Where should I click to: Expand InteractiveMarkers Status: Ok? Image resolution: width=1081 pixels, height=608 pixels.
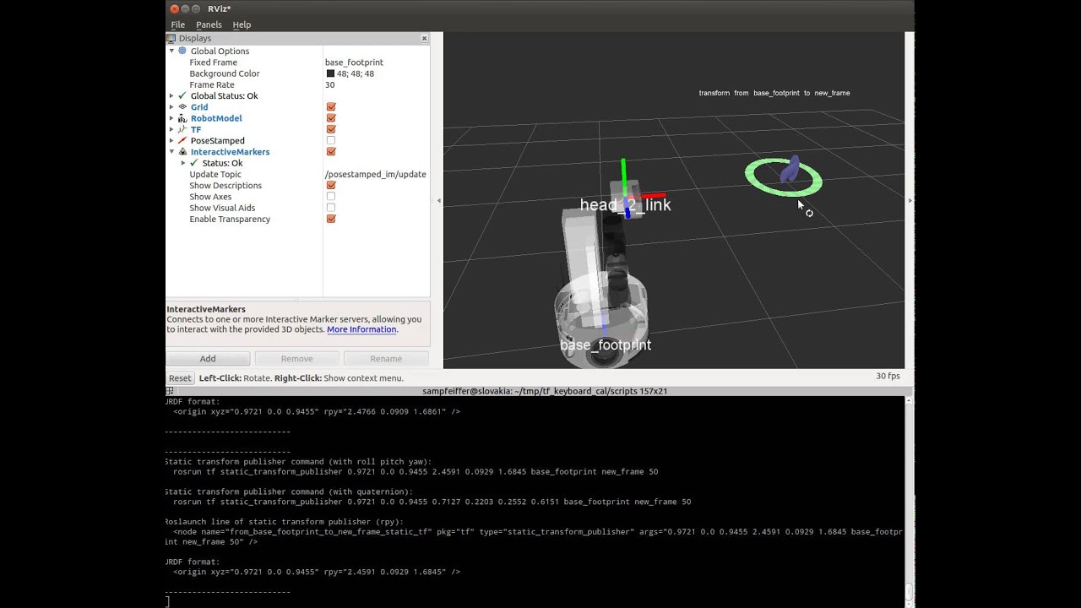tap(183, 163)
